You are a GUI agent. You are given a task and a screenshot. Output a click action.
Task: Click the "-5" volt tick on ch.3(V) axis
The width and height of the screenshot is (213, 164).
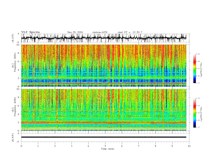(18, 142)
